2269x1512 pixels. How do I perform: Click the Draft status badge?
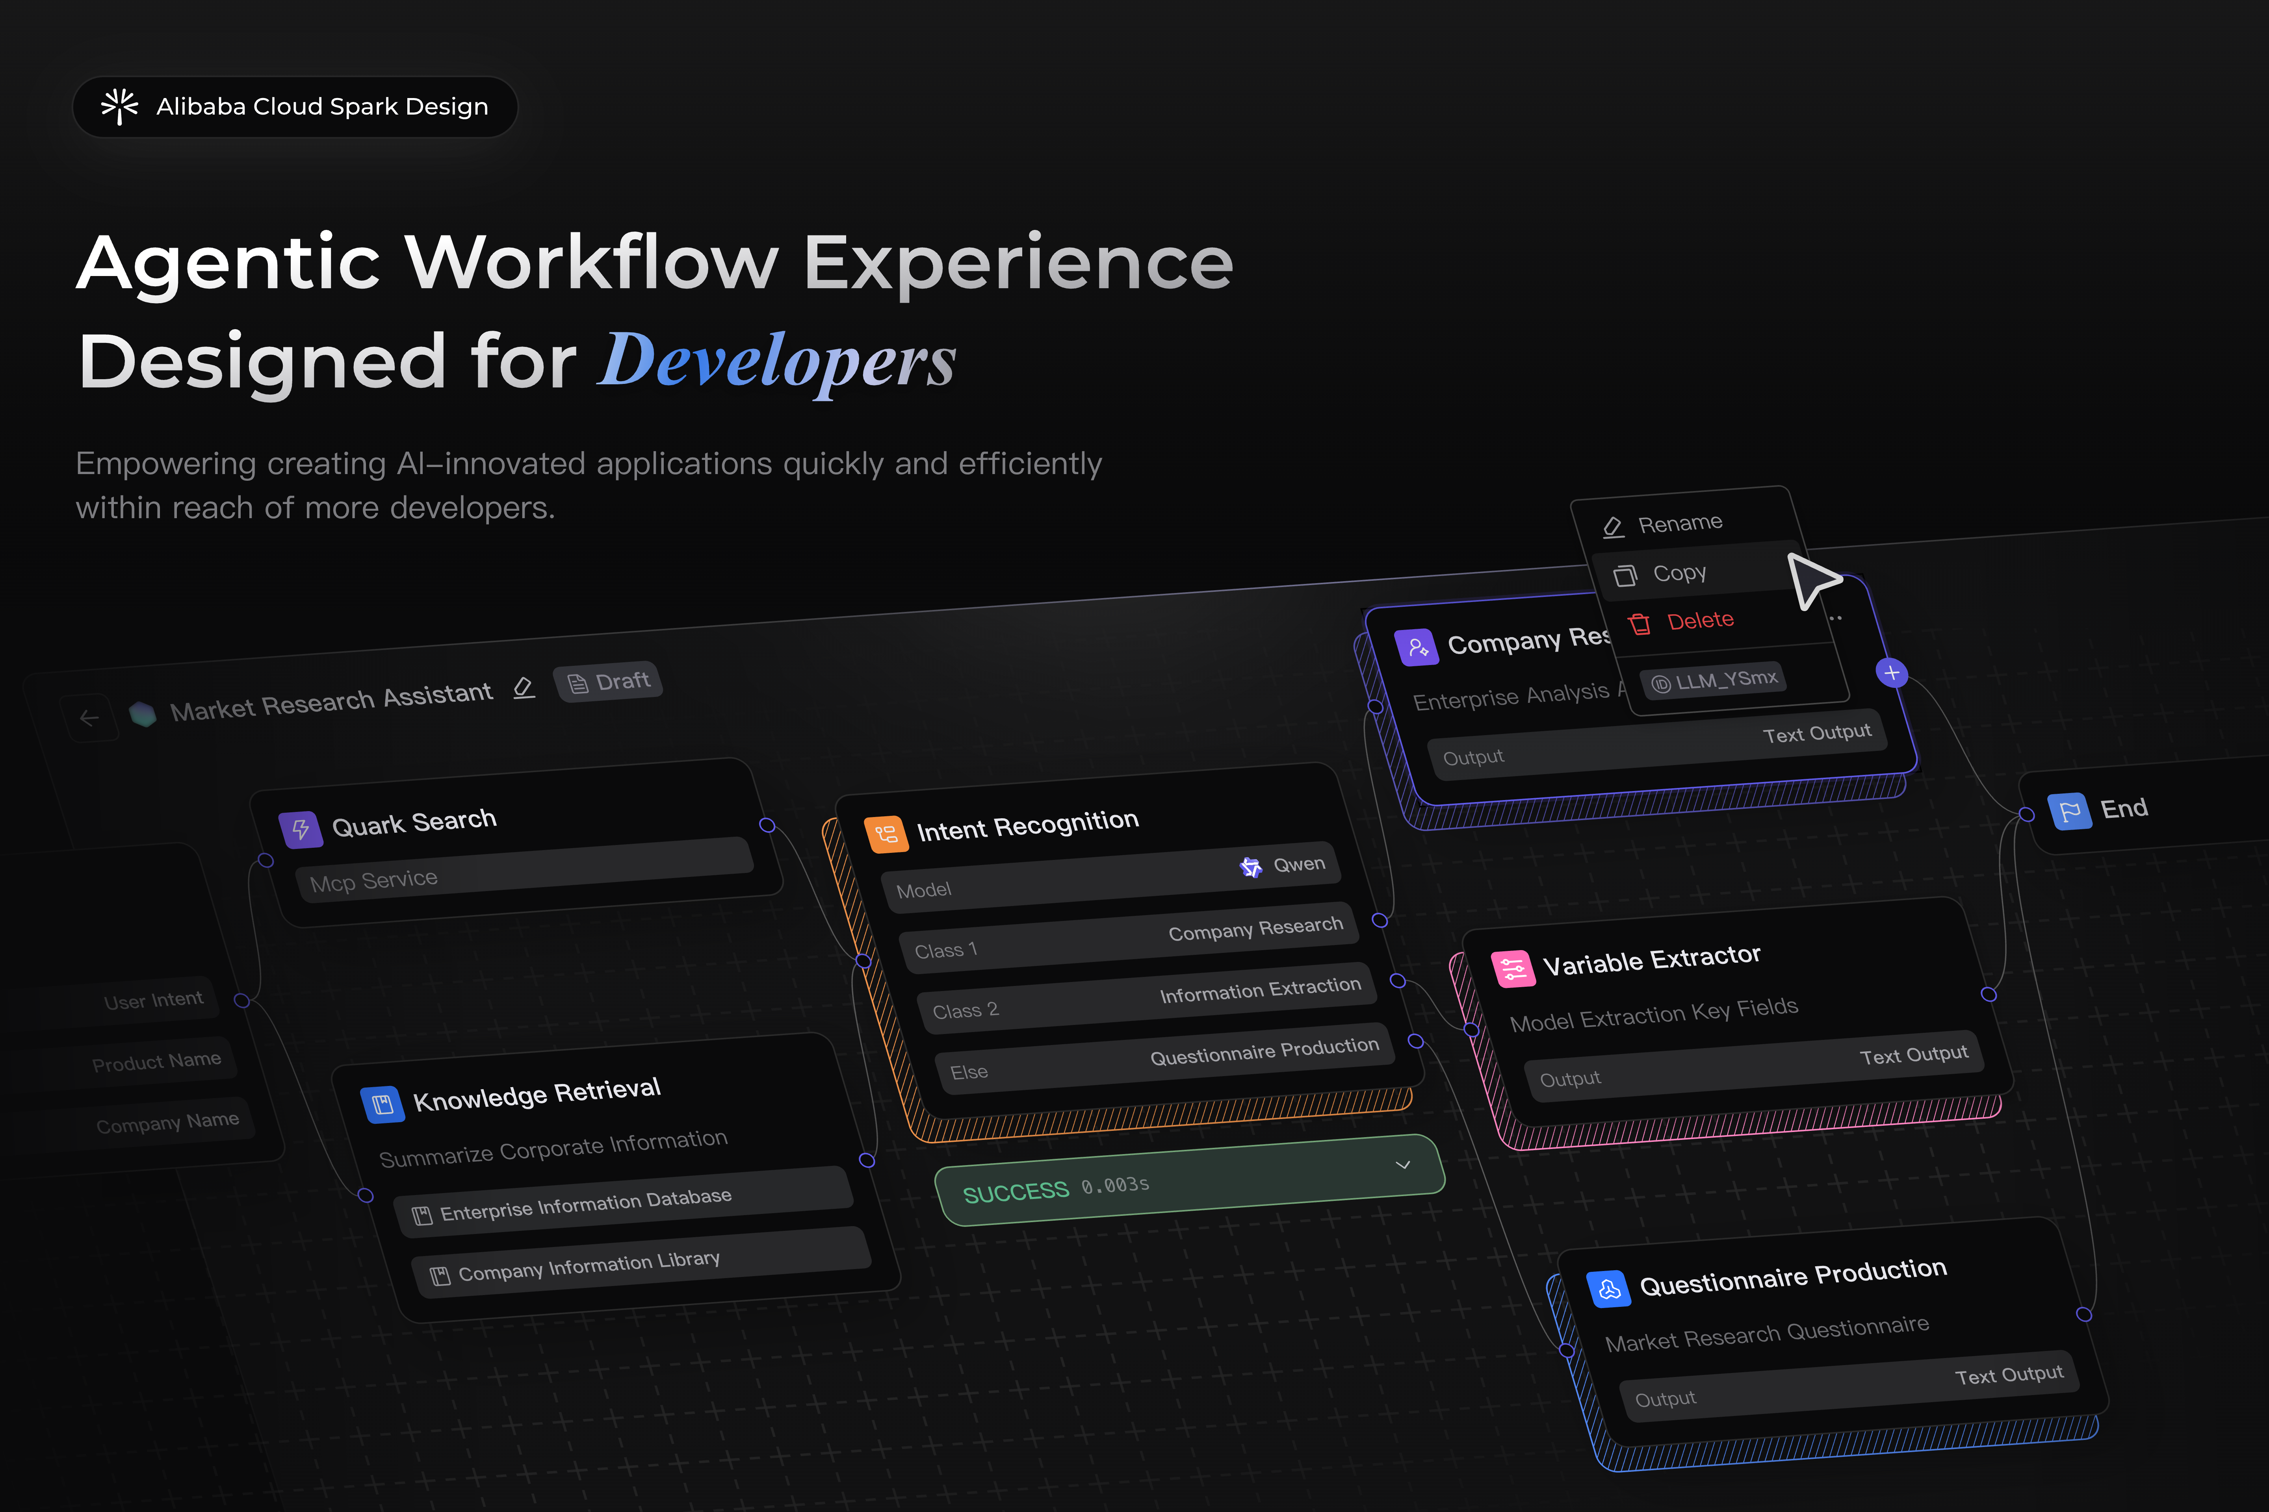click(x=608, y=682)
